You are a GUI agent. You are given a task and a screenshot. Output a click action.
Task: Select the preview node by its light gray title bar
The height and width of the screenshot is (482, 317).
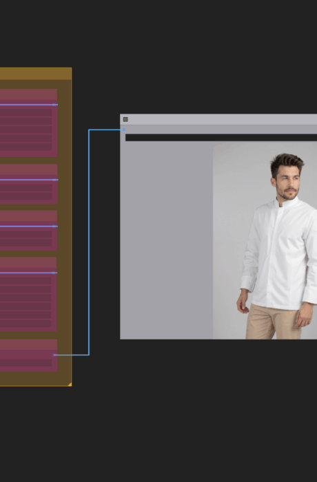point(218,119)
